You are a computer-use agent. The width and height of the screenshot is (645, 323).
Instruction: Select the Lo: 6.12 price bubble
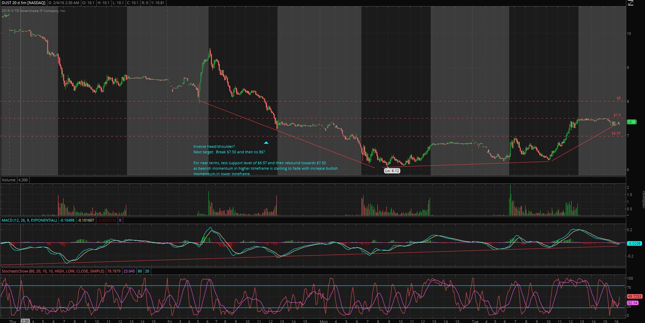click(x=392, y=171)
